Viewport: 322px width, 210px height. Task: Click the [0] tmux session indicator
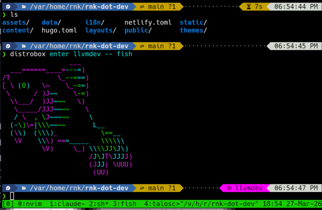8,204
